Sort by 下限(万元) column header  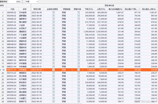(89, 9)
